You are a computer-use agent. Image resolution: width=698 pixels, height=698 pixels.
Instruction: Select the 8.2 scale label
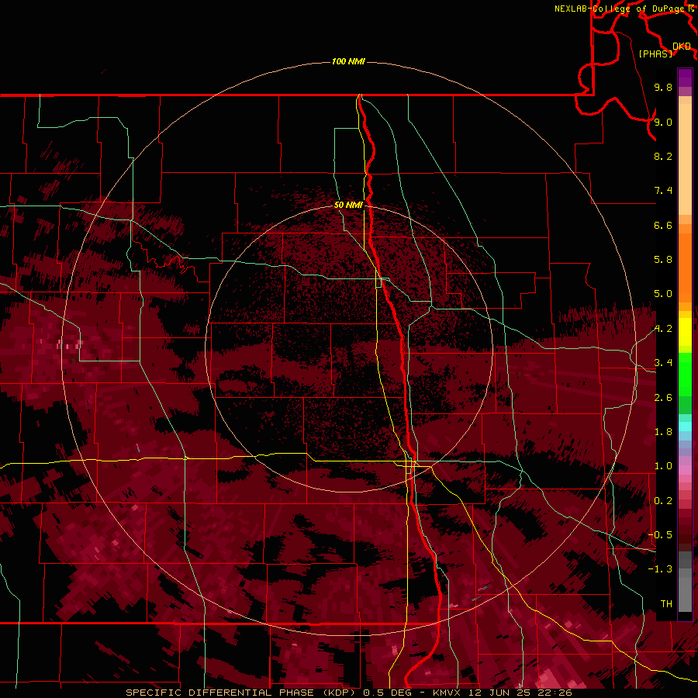click(663, 156)
